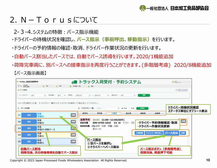Switch to the 指示済 tab
Image resolution: width=217 pixels, height=168 pixels.
coord(128,113)
